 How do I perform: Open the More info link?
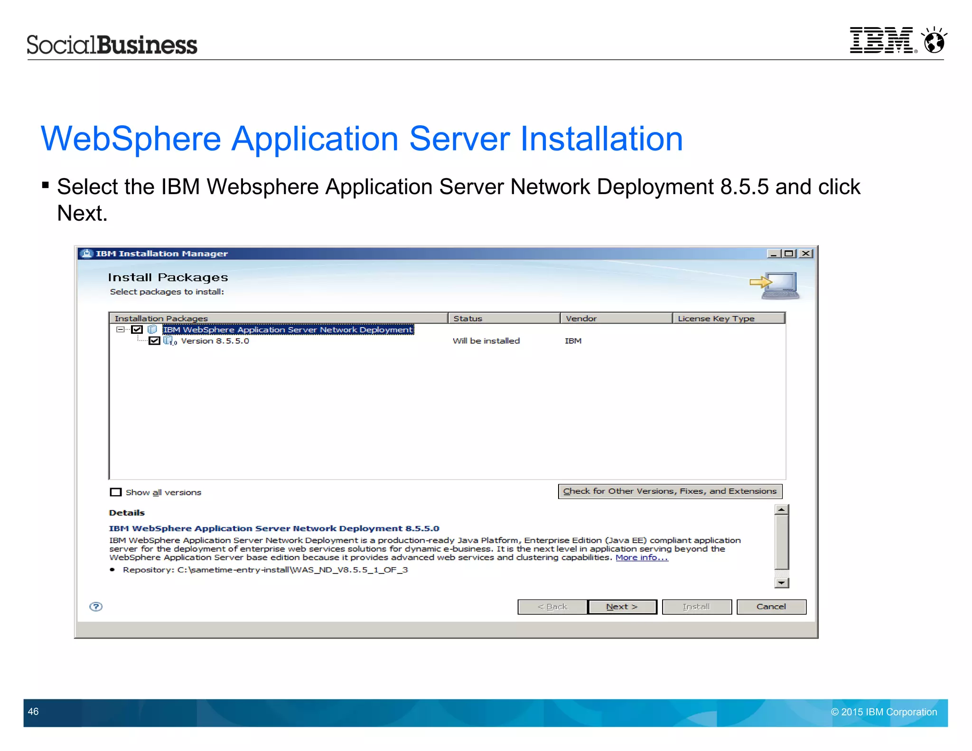[642, 557]
